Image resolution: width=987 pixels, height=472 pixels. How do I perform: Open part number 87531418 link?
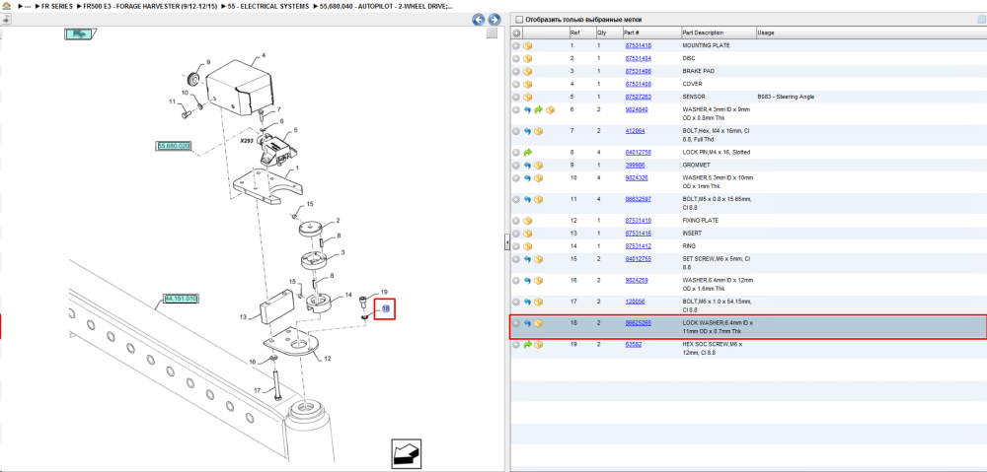[638, 46]
